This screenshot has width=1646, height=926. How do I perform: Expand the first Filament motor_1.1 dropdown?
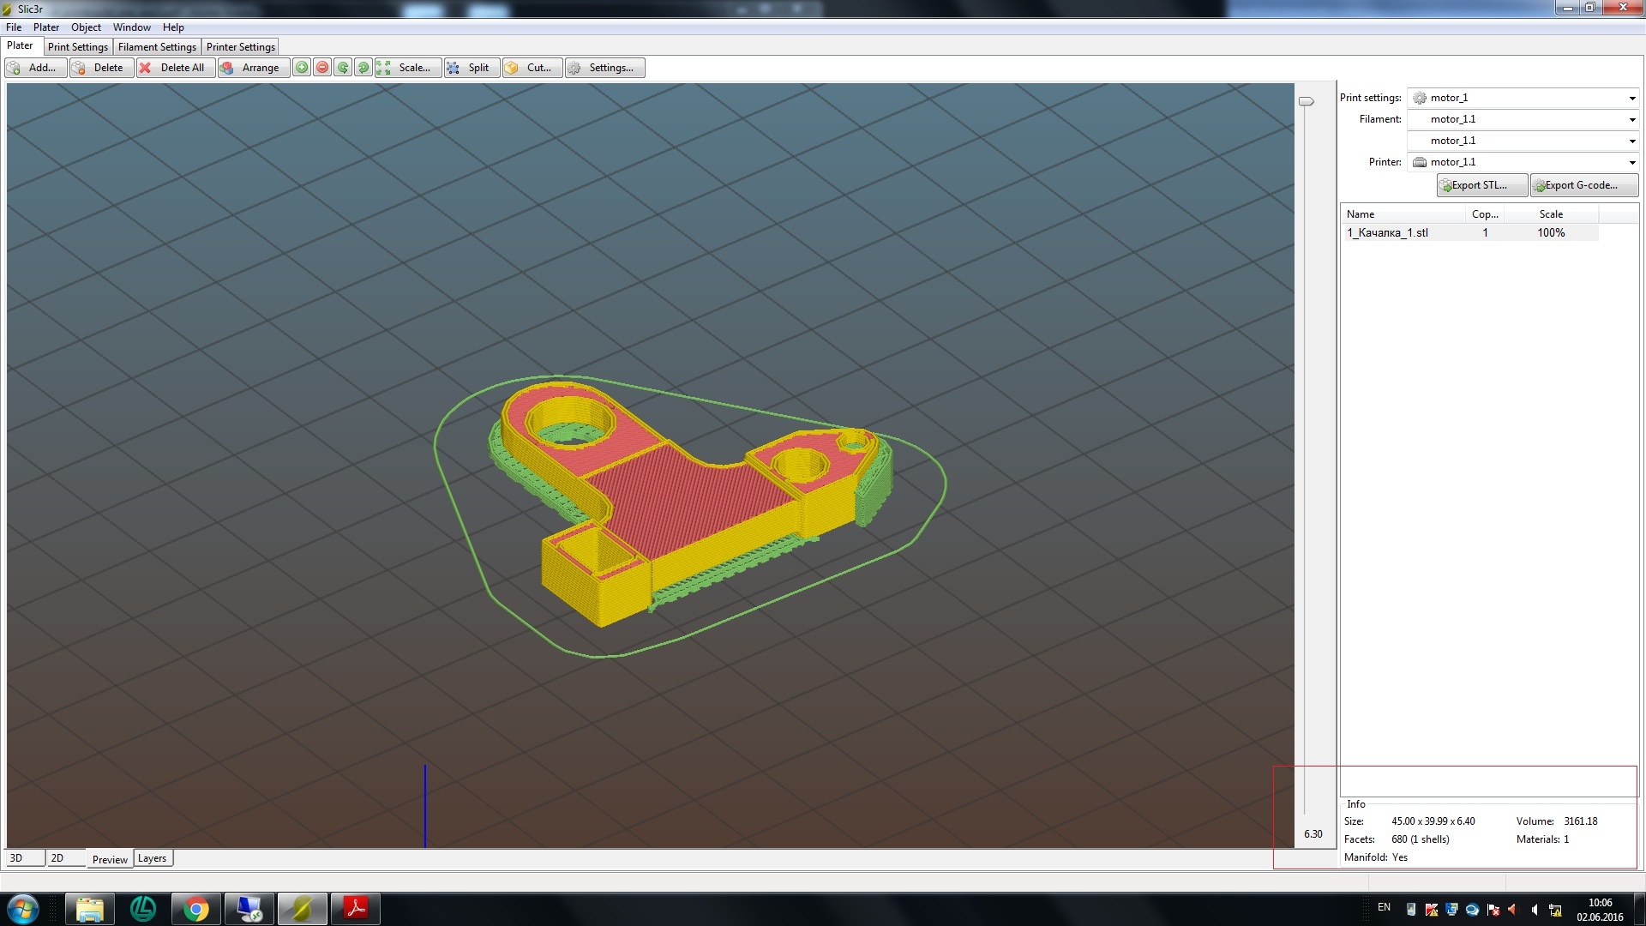(x=1631, y=119)
